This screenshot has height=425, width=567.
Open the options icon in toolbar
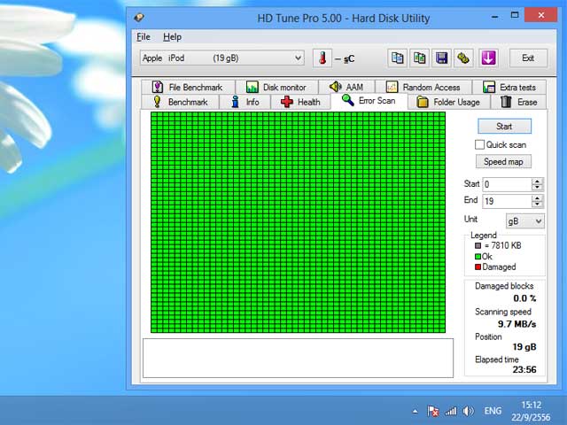[x=463, y=58]
